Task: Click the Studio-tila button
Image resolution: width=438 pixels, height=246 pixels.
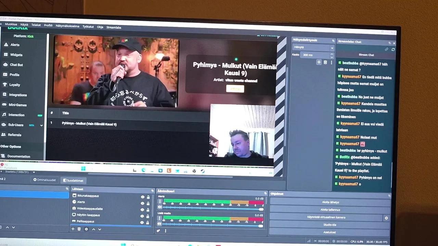Action: pyautogui.click(x=330, y=225)
